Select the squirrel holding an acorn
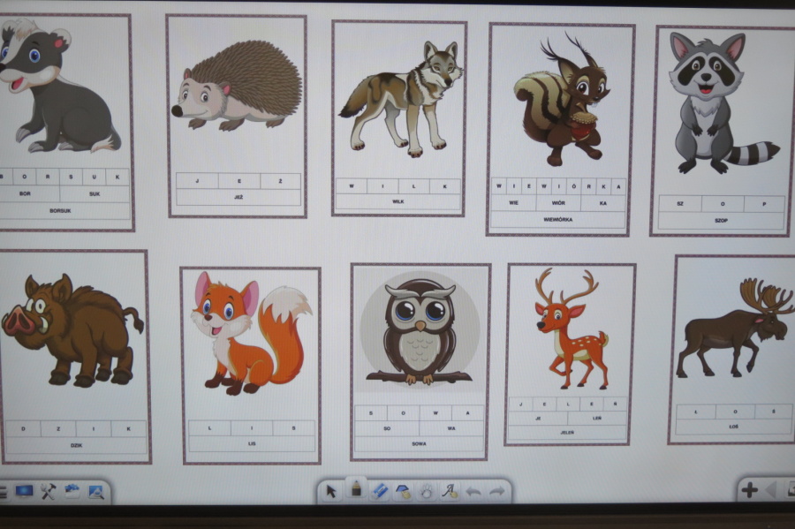This screenshot has width=795, height=529. pyautogui.click(x=562, y=101)
